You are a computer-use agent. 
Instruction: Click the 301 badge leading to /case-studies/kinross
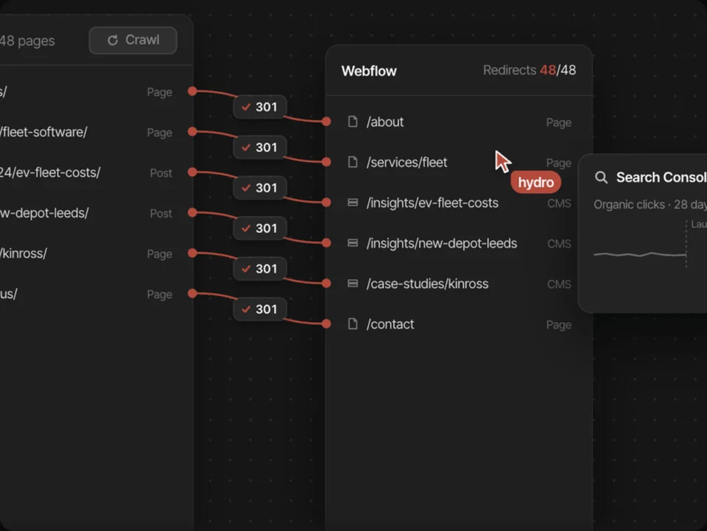[x=260, y=269]
